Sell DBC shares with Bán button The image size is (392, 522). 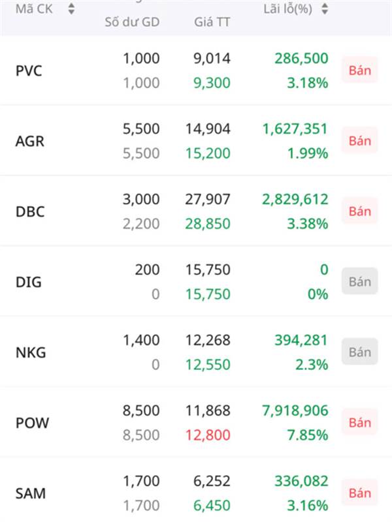(360, 211)
